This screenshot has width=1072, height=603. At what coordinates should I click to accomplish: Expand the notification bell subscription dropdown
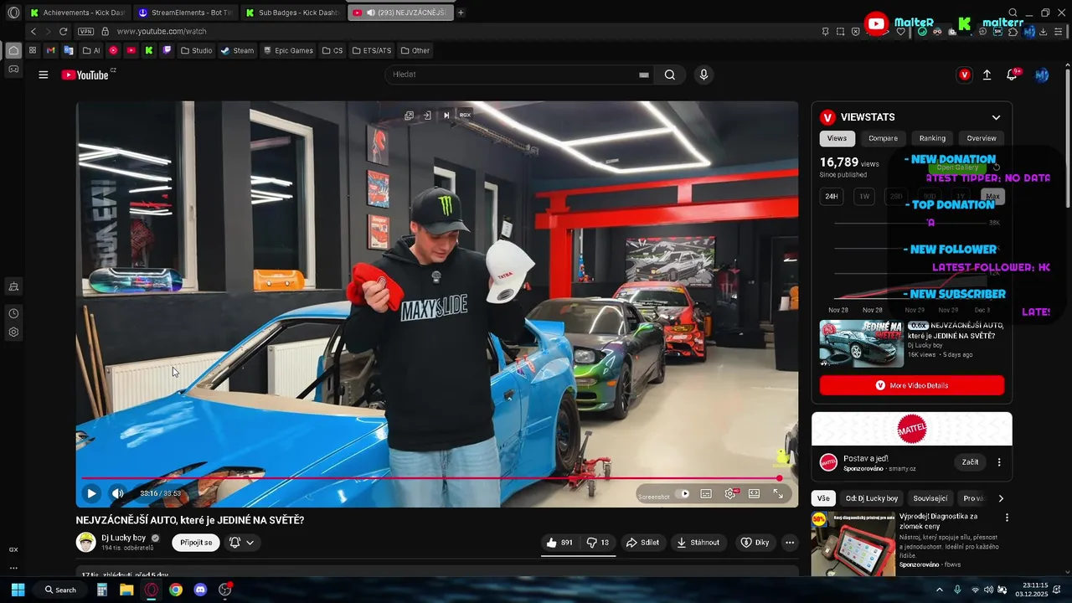(x=242, y=543)
